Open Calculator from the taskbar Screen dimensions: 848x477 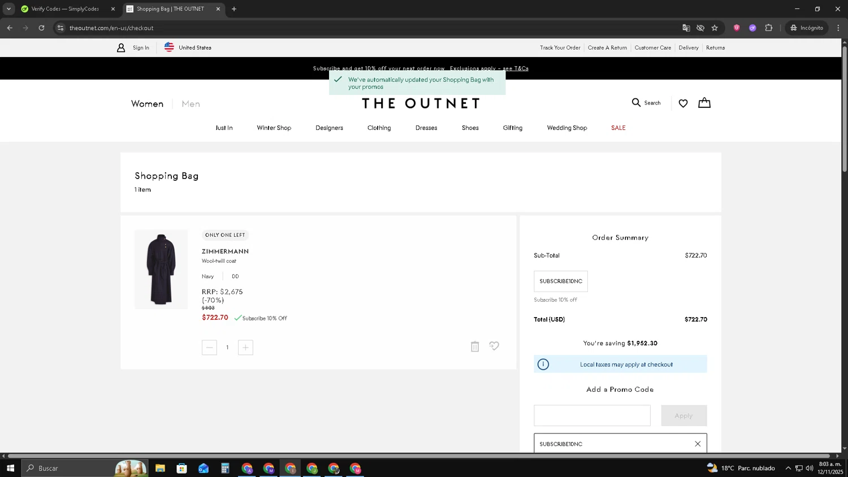coord(225,468)
